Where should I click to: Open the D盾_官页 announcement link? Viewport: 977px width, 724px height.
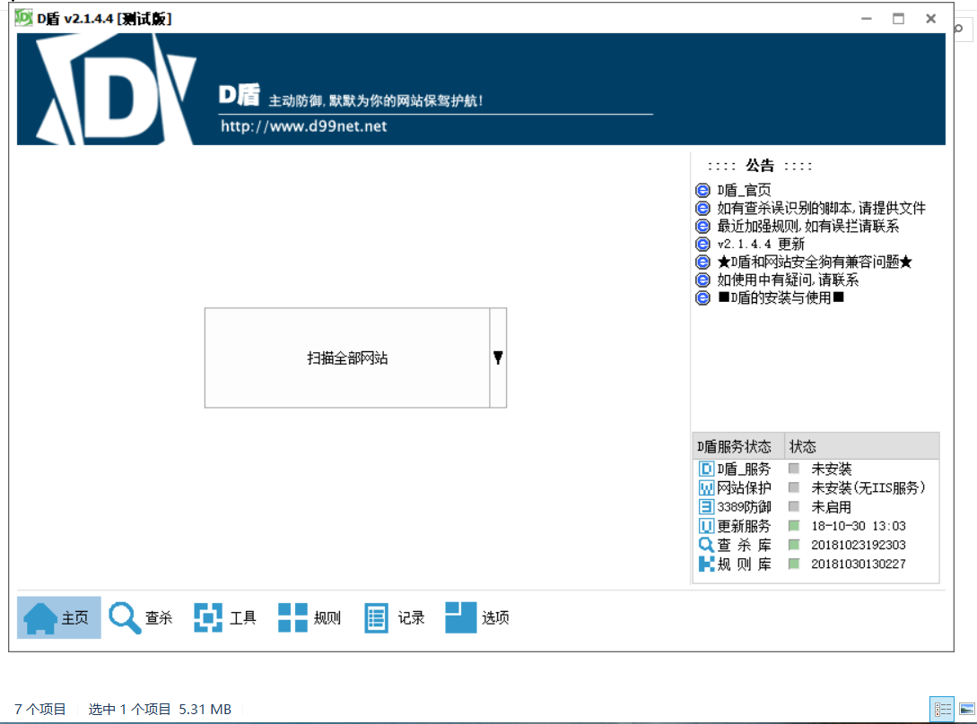744,190
